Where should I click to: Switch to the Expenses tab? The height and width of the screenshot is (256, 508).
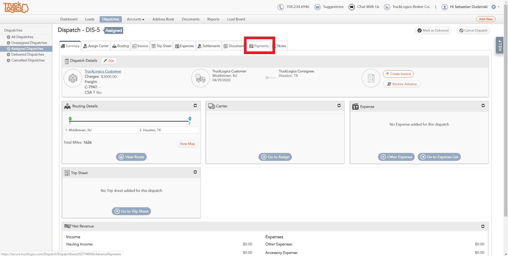click(x=184, y=46)
